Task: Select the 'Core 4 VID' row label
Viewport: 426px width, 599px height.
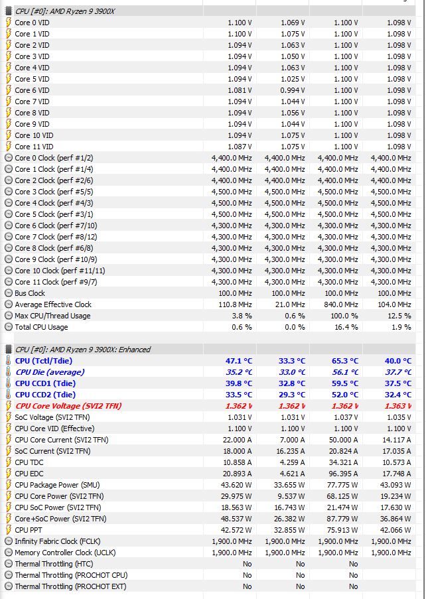Action: pyautogui.click(x=32, y=68)
